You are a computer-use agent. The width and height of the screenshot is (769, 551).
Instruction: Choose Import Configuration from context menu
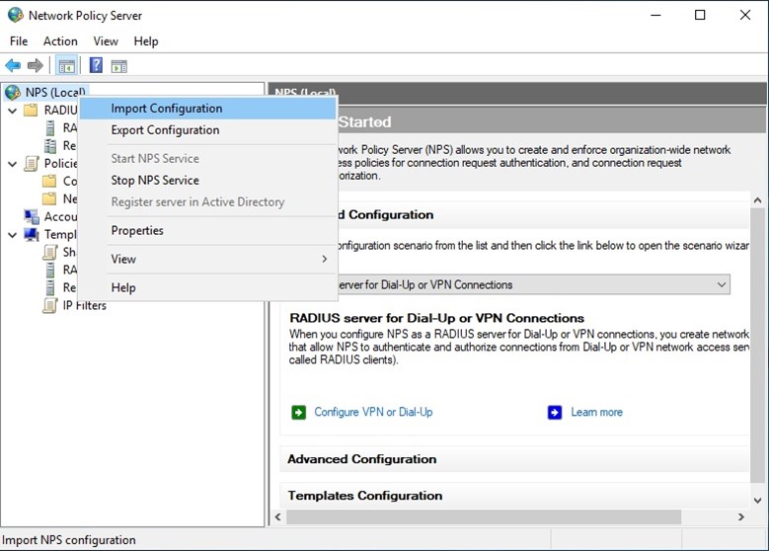(208, 109)
